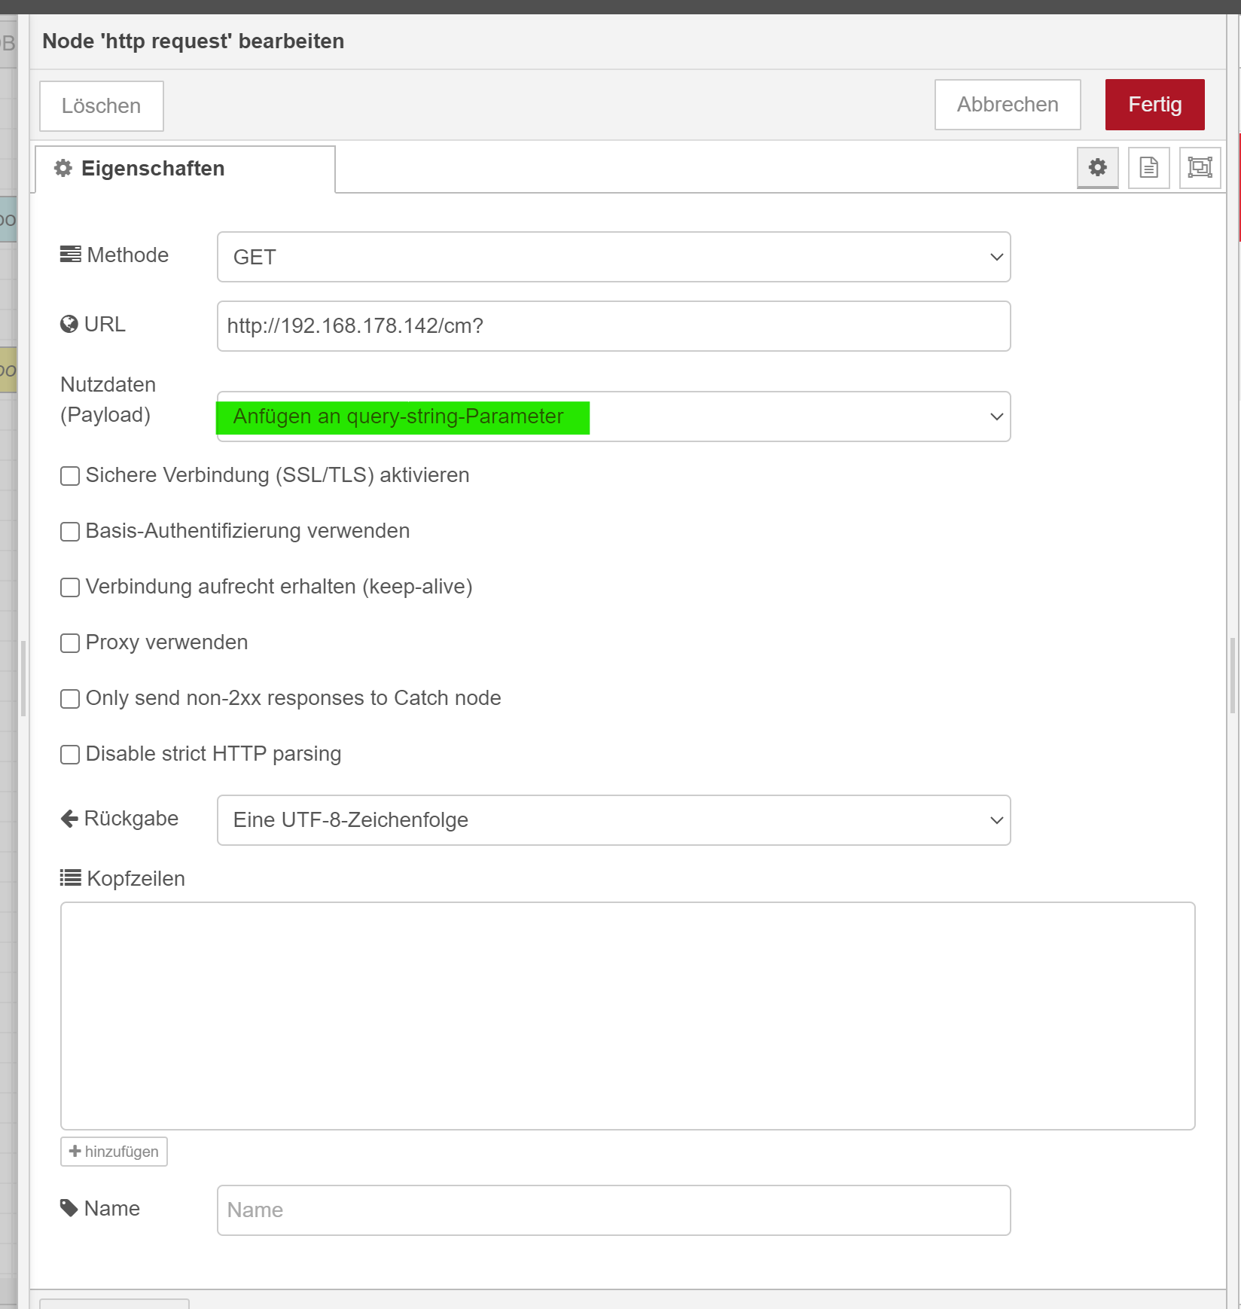Open node description document icon
This screenshot has width=1241, height=1309.
[x=1148, y=167]
